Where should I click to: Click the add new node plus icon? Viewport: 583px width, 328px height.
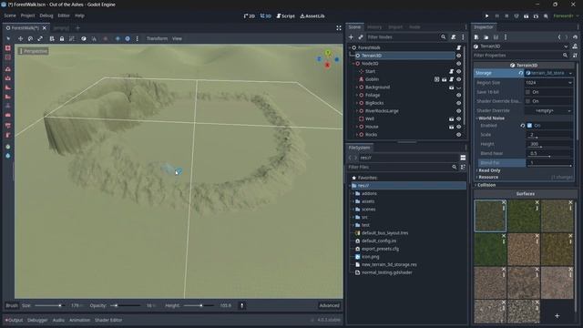coord(351,37)
